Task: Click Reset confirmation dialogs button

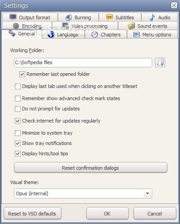Action: [x=91, y=167]
